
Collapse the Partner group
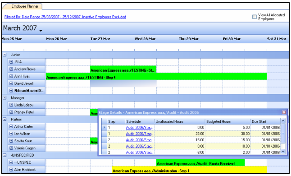coord(5,119)
